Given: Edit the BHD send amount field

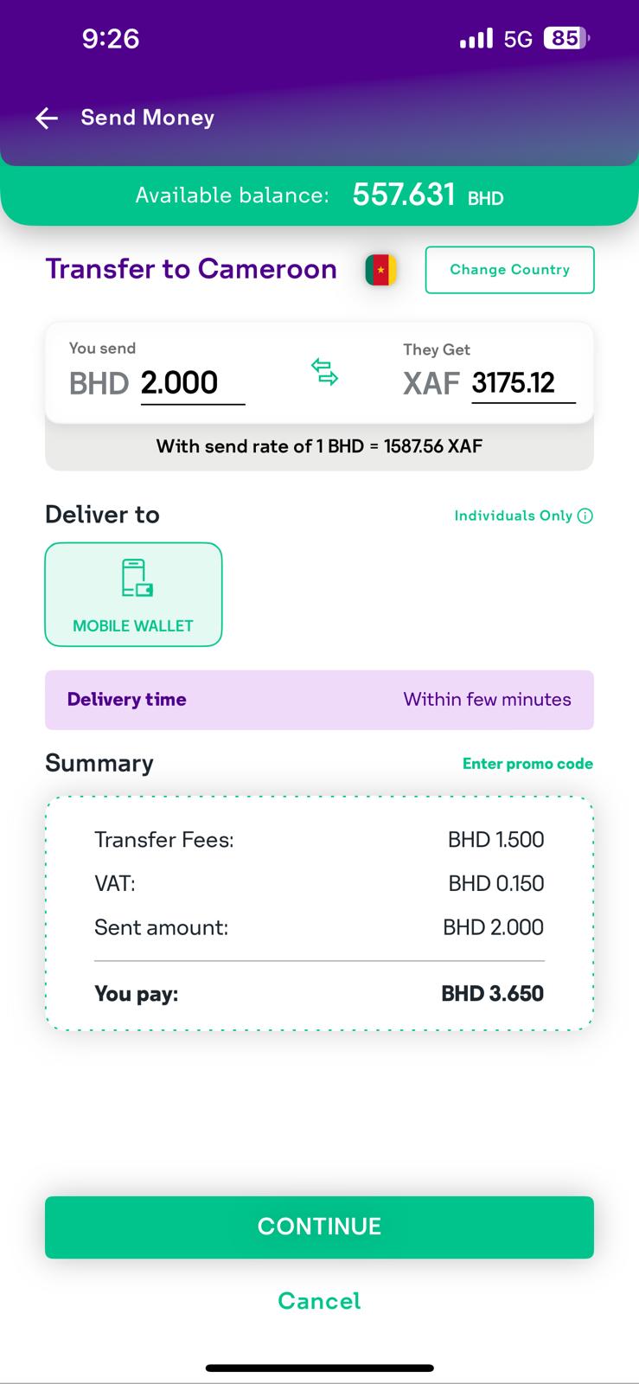Looking at the screenshot, I should [192, 383].
